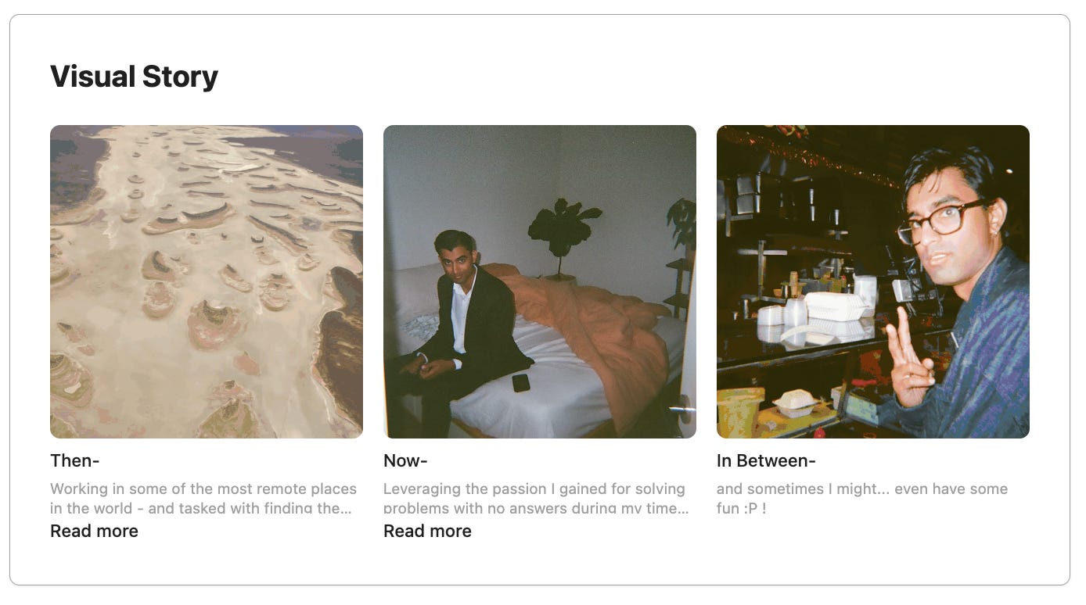
Task: Expand Read more under Now-
Action: (x=427, y=531)
